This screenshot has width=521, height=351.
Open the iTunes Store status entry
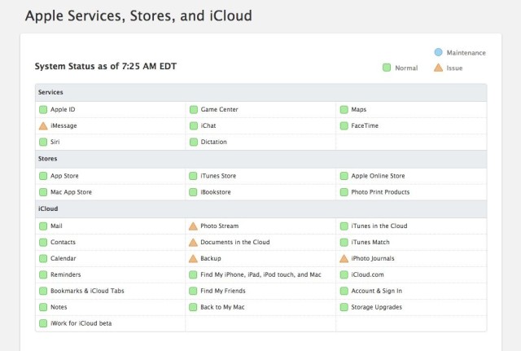point(218,176)
